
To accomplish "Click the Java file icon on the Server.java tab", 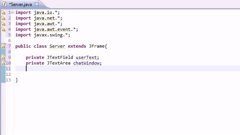I will pyautogui.click(x=4, y=4).
